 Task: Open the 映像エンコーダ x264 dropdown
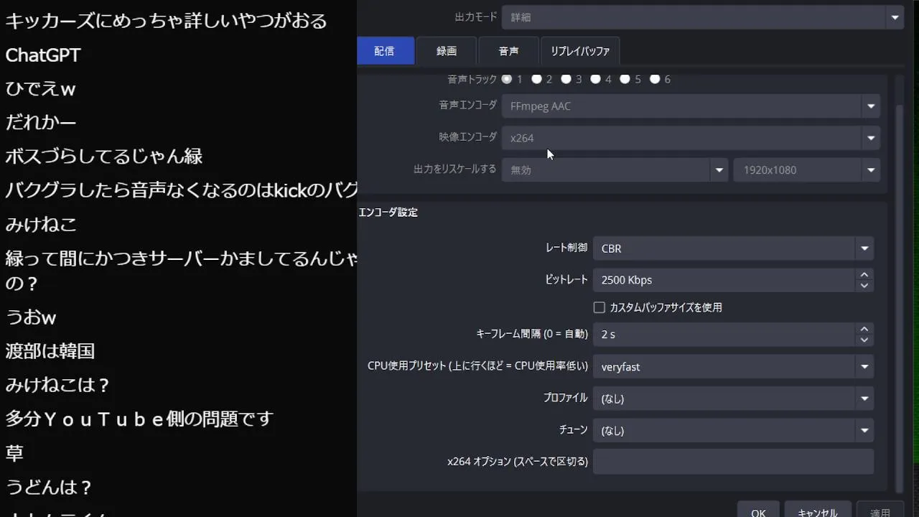pyautogui.click(x=691, y=138)
